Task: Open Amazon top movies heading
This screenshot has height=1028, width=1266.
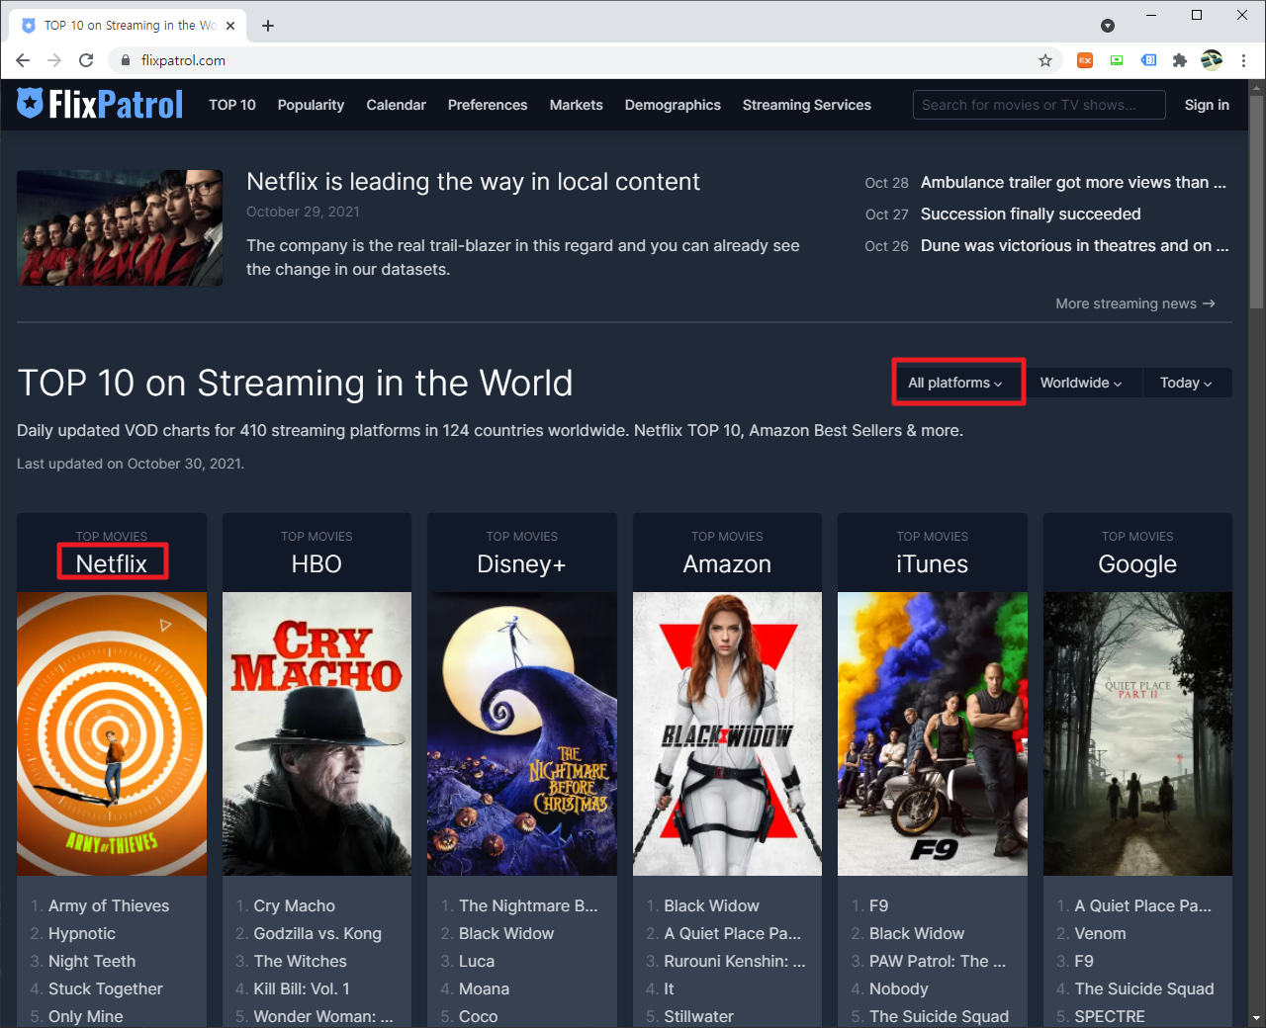Action: (727, 564)
